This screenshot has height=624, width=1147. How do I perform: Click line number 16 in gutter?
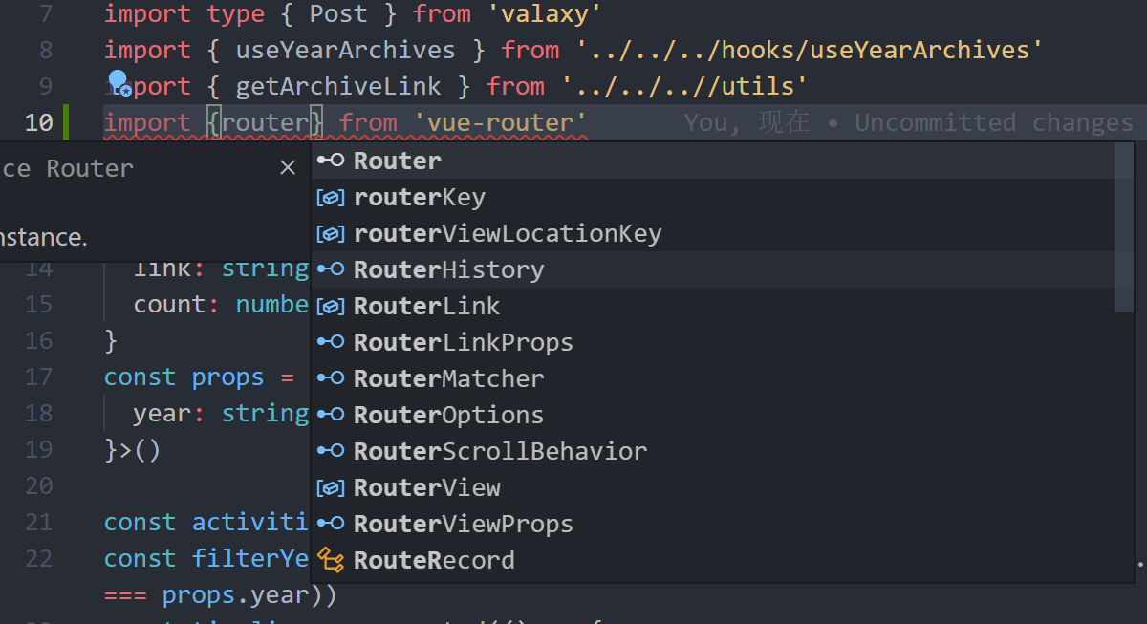[38, 341]
